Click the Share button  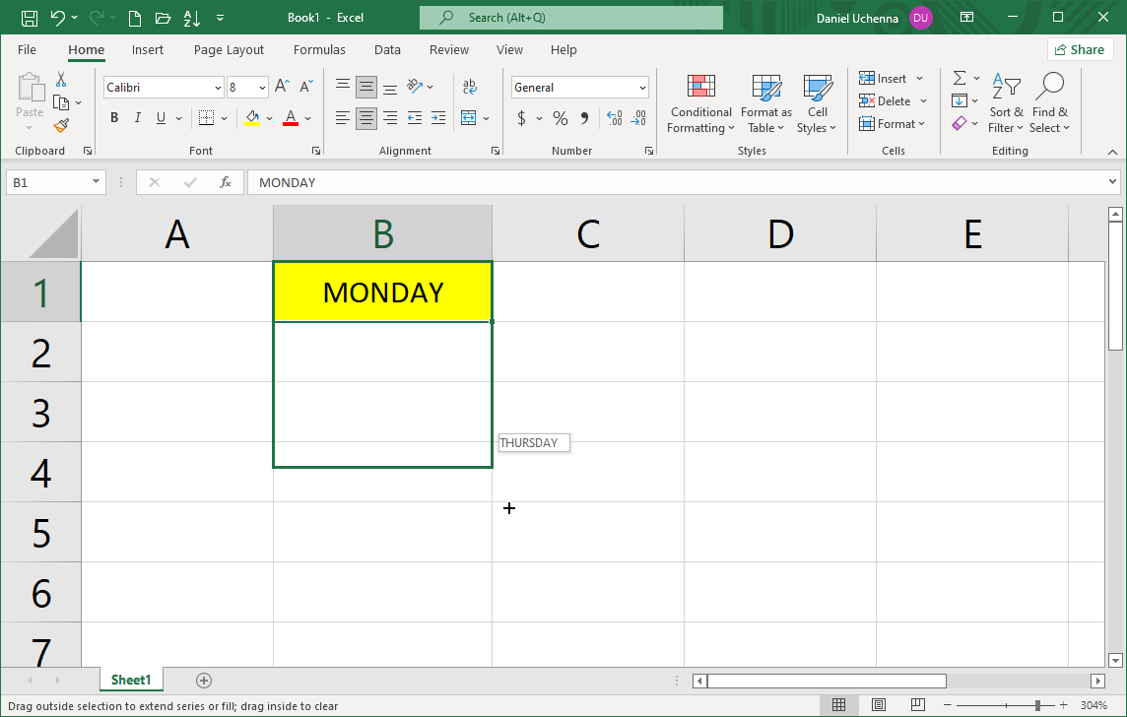(x=1080, y=50)
